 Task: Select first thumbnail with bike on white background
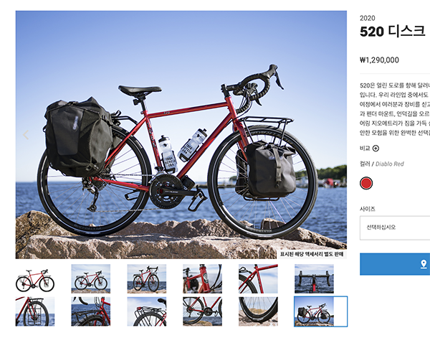(x=35, y=278)
